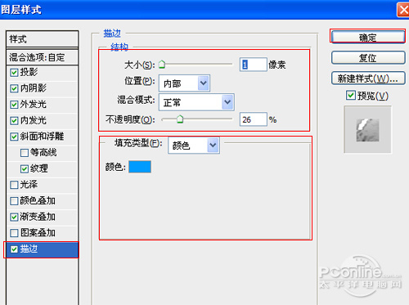The width and height of the screenshot is (409, 305).
Task: Open the blue stroke 颜色 swatch
Action: (140, 167)
